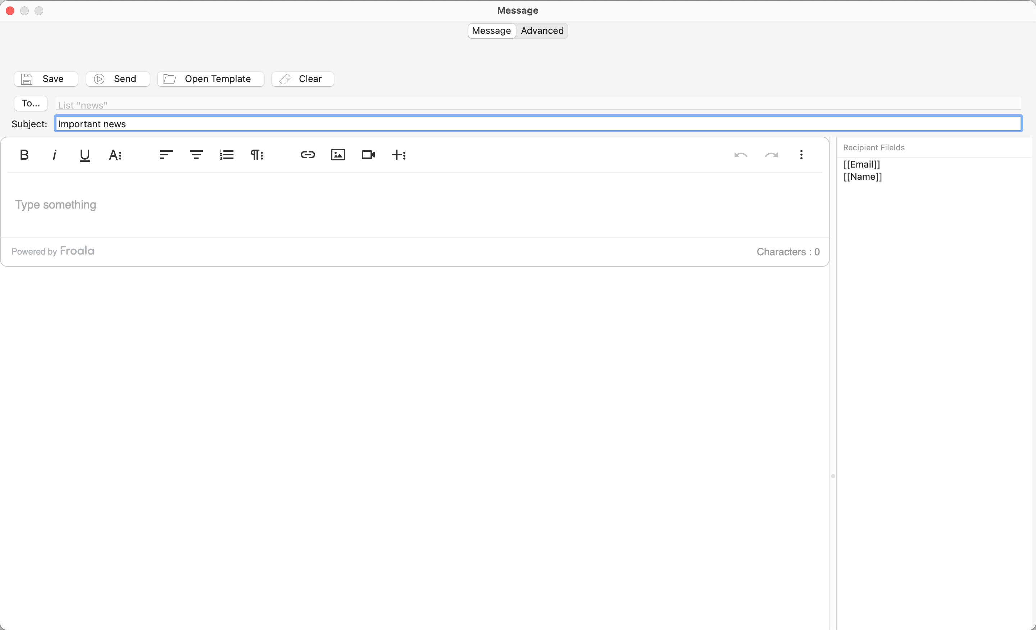Select the [[Name]] recipient field

point(862,177)
